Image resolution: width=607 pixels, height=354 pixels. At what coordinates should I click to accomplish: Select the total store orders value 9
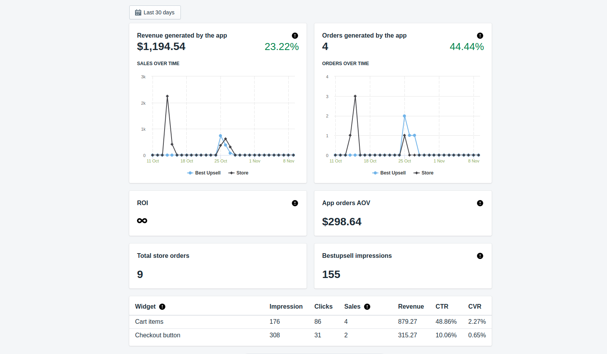click(x=140, y=275)
